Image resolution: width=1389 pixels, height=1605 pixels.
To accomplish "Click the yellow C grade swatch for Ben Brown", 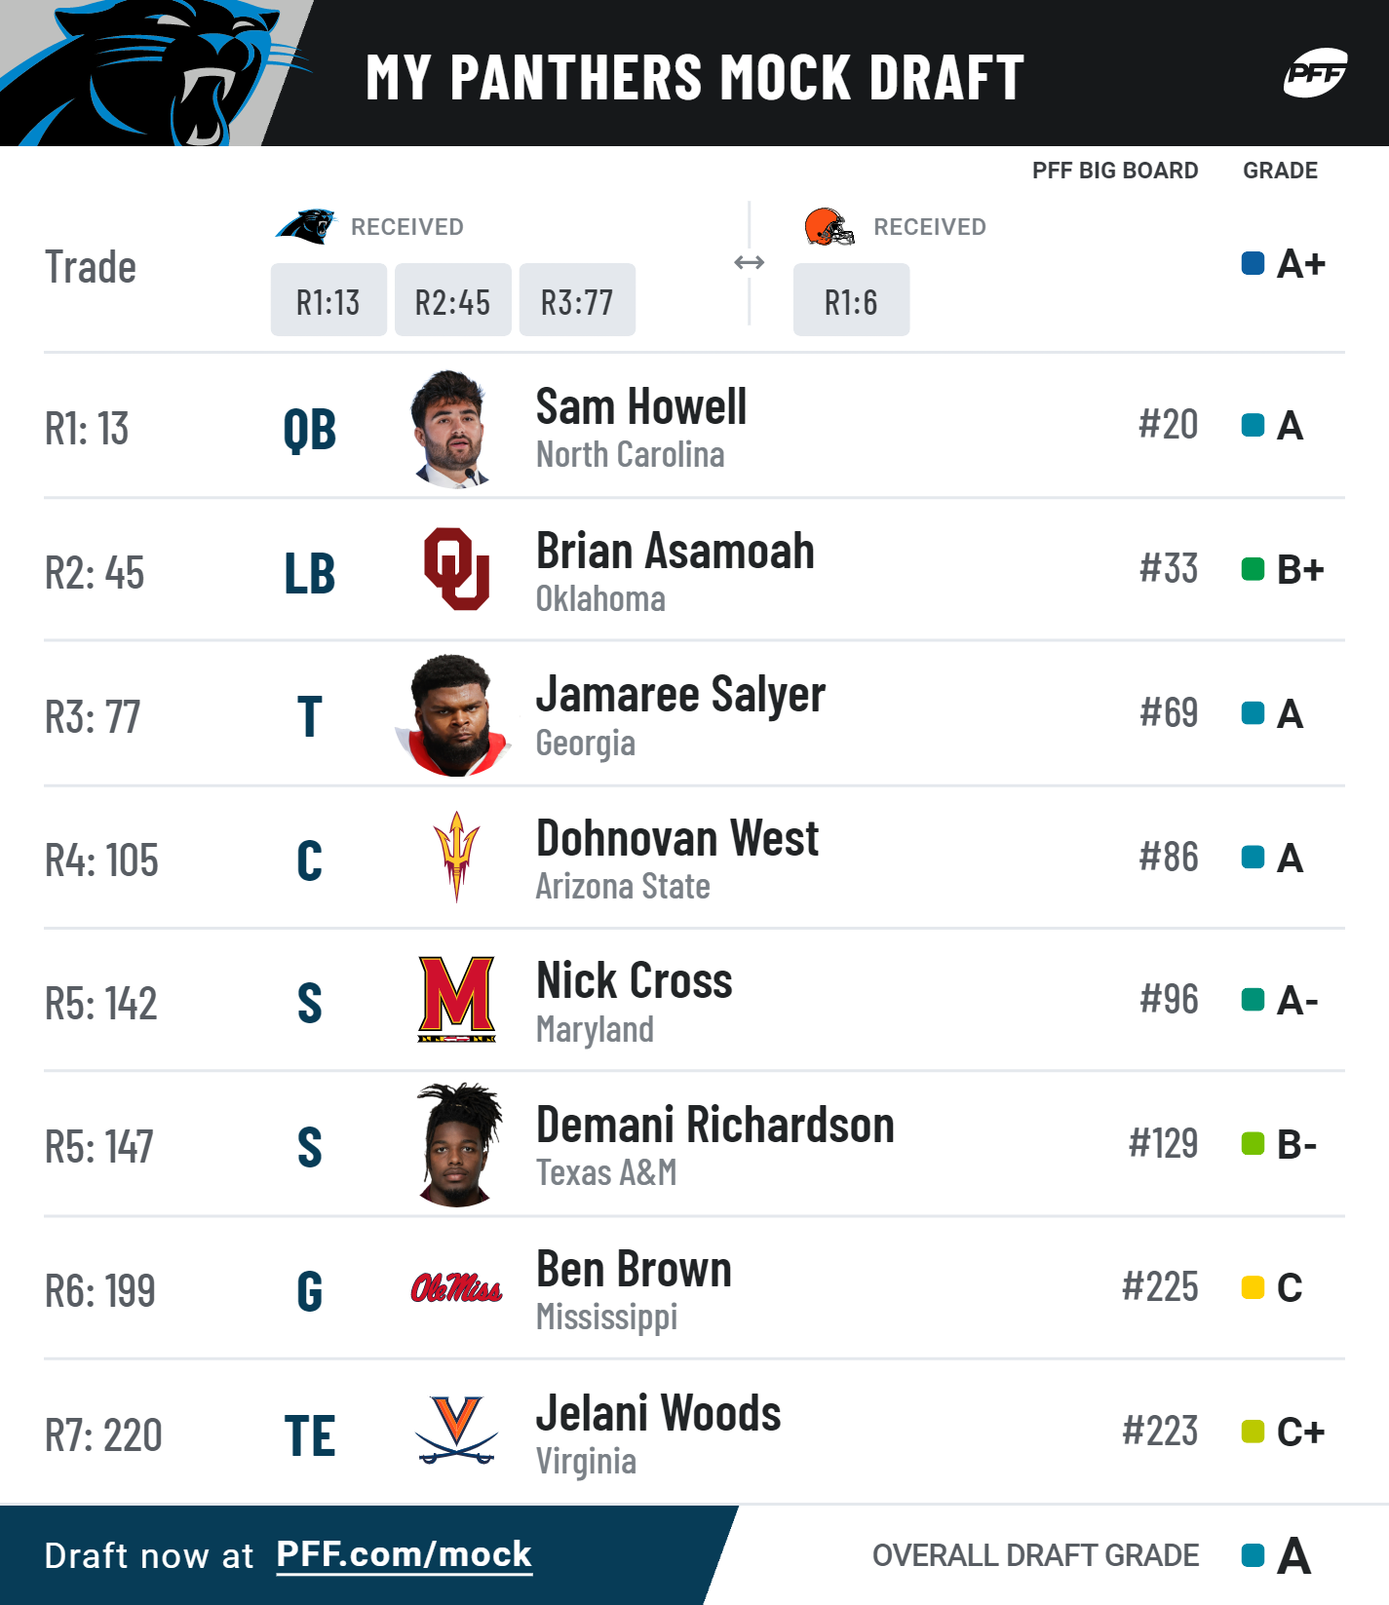I will tap(1253, 1287).
